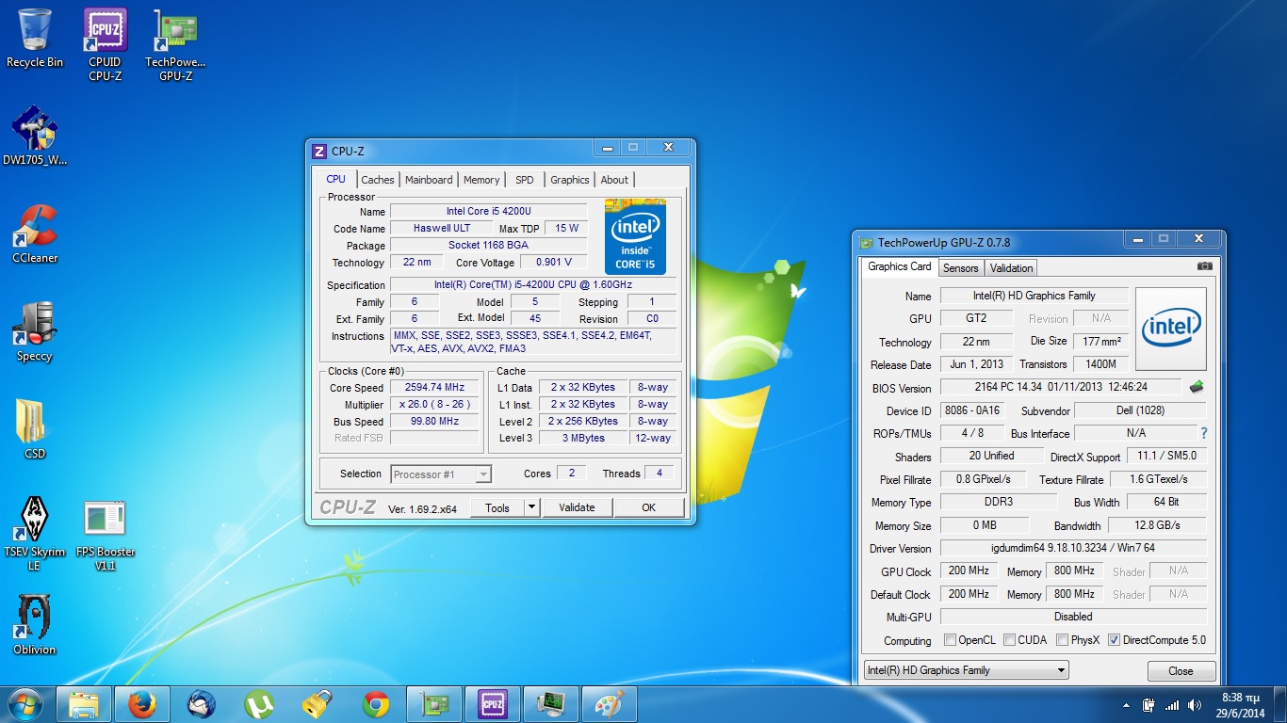Click Intel Core i5 badge in CPU-Z
Image resolution: width=1287 pixels, height=723 pixels.
click(x=636, y=236)
